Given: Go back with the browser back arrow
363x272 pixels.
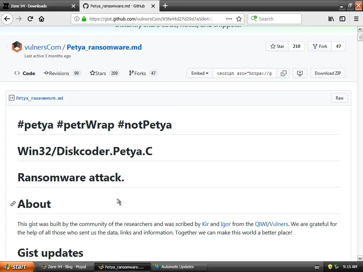Looking at the screenshot, I should pyautogui.click(x=7, y=19).
